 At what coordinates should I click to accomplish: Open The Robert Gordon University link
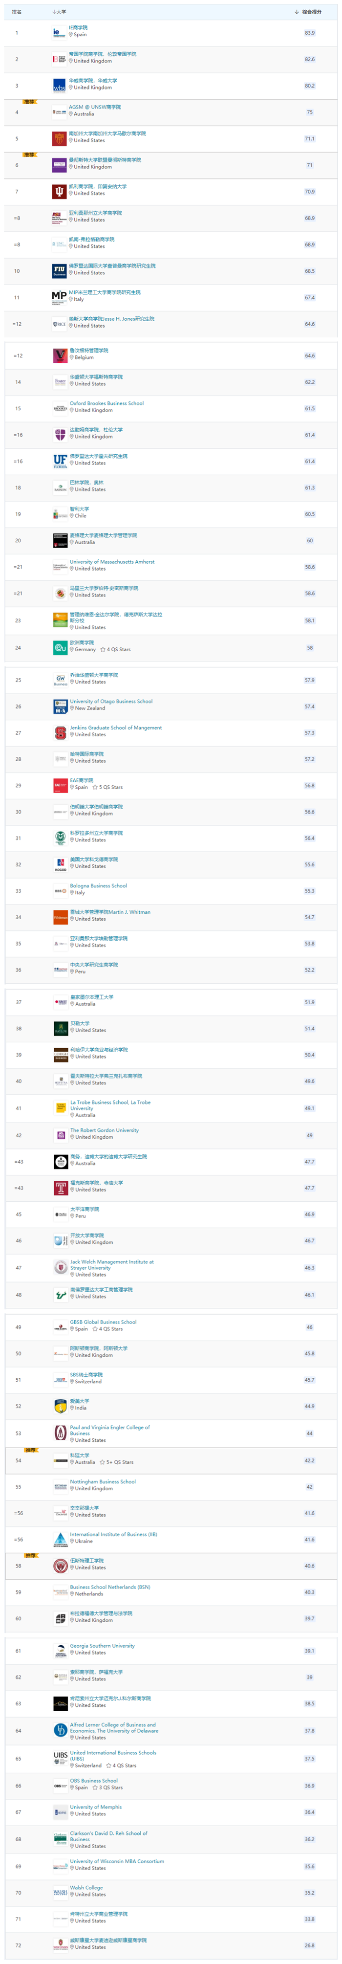[105, 1131]
